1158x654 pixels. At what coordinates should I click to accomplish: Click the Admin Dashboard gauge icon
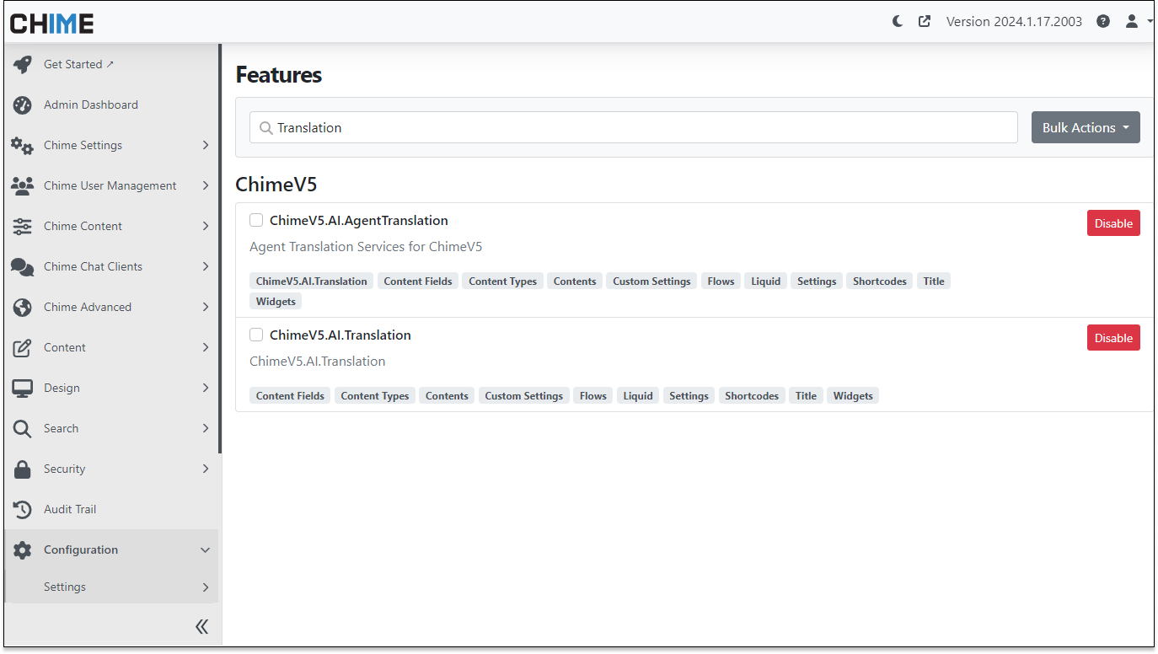[x=23, y=105]
